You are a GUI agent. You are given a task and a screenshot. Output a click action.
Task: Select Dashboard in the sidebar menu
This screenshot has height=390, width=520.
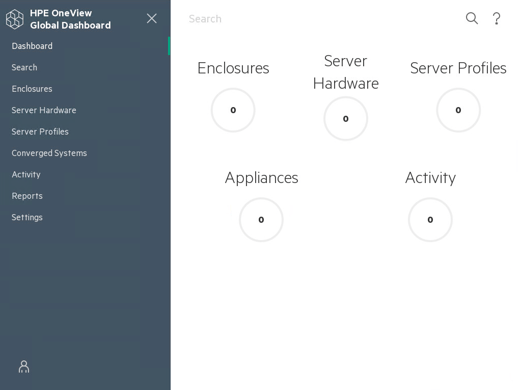tap(32, 46)
